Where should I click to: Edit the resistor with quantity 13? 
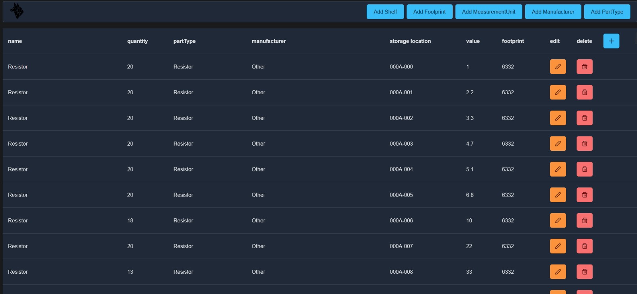pyautogui.click(x=558, y=272)
